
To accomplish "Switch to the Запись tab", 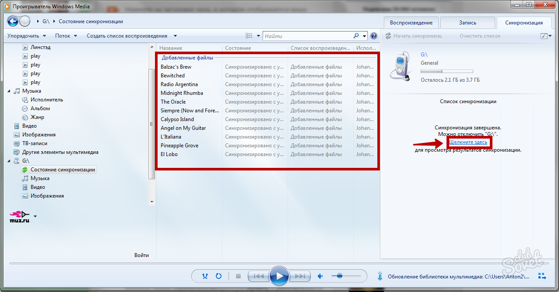I will [x=468, y=23].
